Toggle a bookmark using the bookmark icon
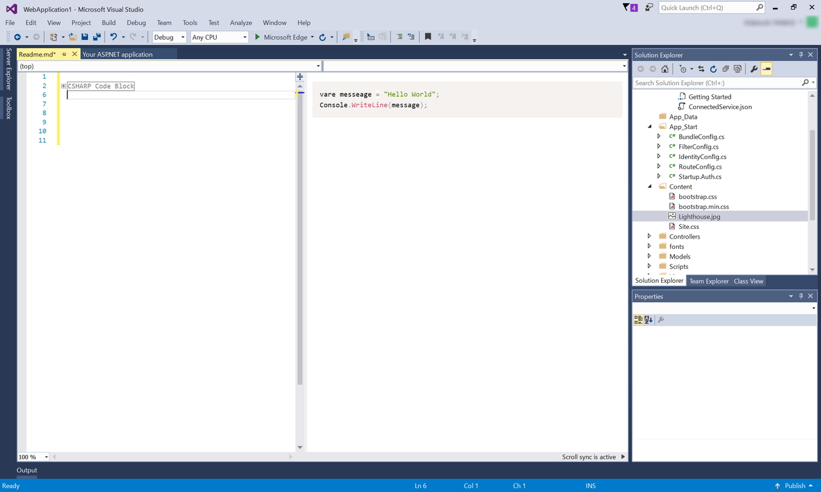821x492 pixels. [x=428, y=37]
